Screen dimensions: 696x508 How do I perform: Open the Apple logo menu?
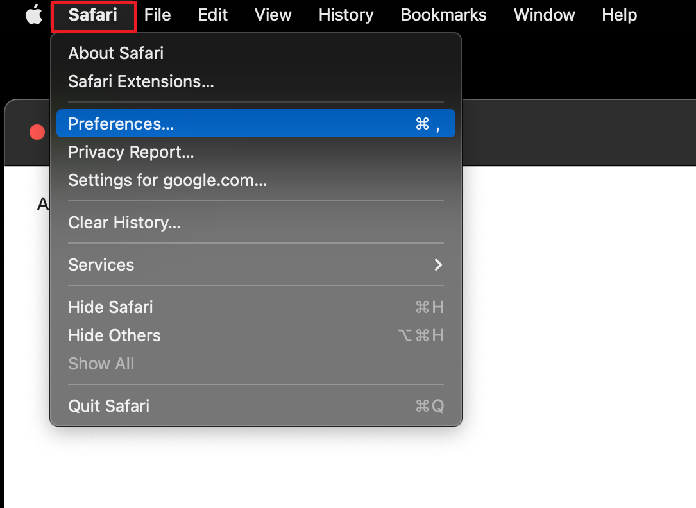click(33, 15)
